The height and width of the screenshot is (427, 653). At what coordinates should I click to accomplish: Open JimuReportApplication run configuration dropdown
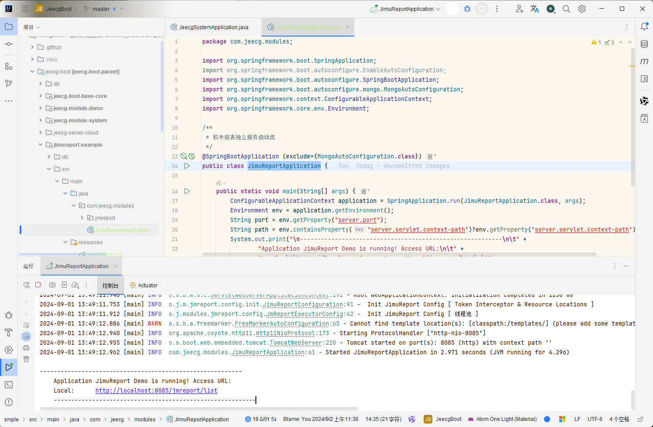[x=405, y=9]
